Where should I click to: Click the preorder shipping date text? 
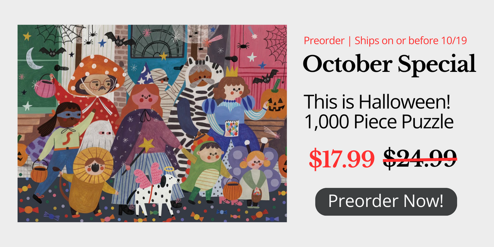(x=385, y=41)
